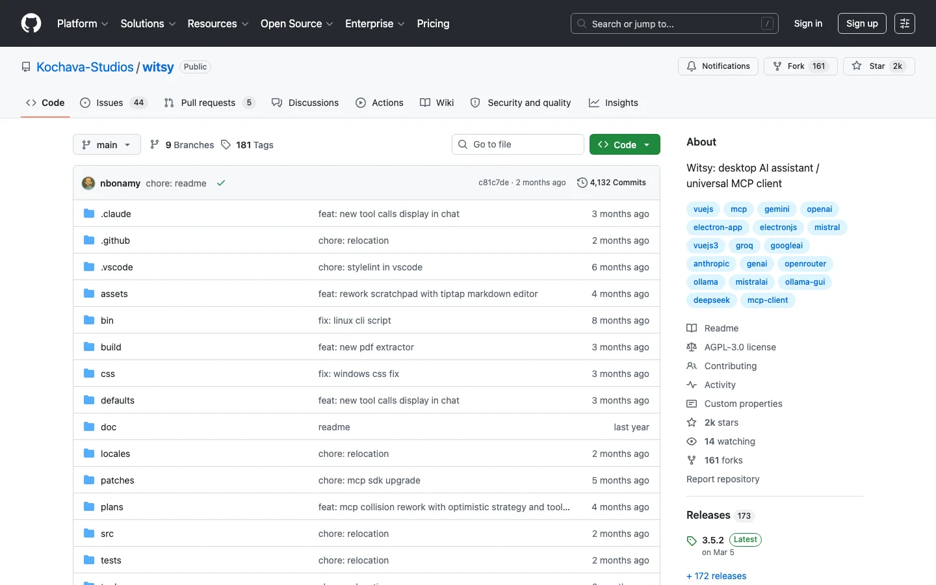Open the + 172 releases link
936x585 pixels.
click(x=716, y=576)
